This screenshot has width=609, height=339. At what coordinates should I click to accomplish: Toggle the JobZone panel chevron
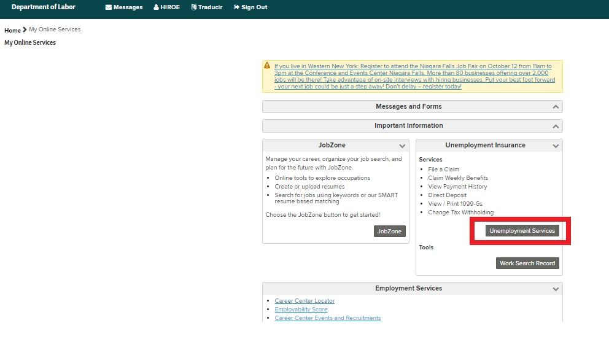coord(402,146)
